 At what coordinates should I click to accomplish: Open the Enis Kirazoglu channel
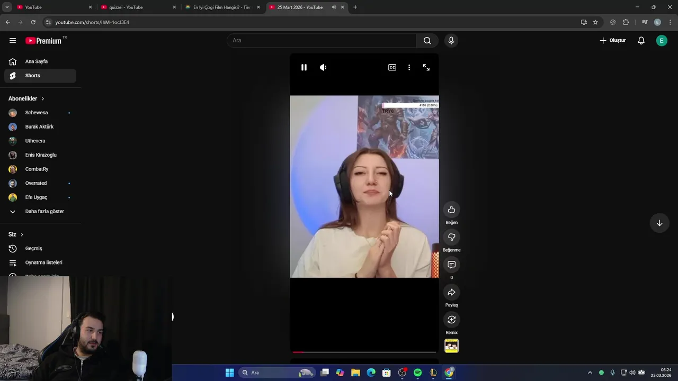pos(40,155)
